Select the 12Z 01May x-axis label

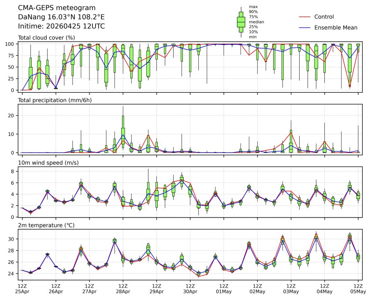pyautogui.click(x=223, y=288)
